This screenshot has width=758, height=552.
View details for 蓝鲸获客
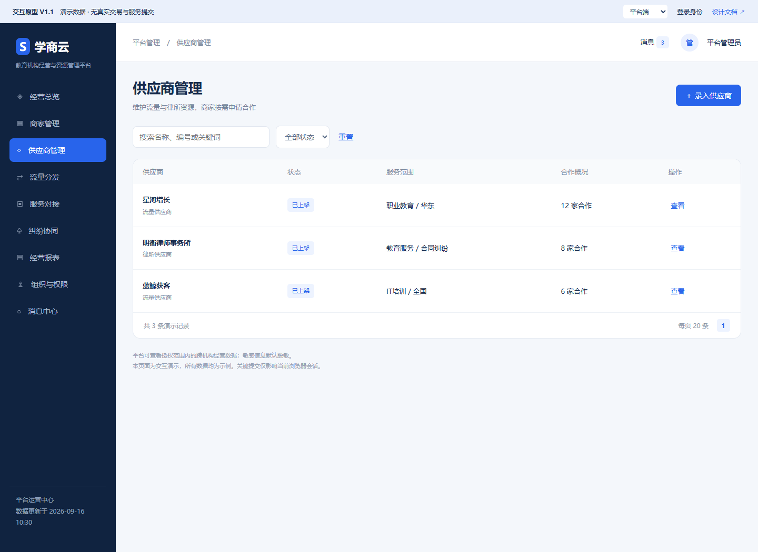click(x=677, y=291)
